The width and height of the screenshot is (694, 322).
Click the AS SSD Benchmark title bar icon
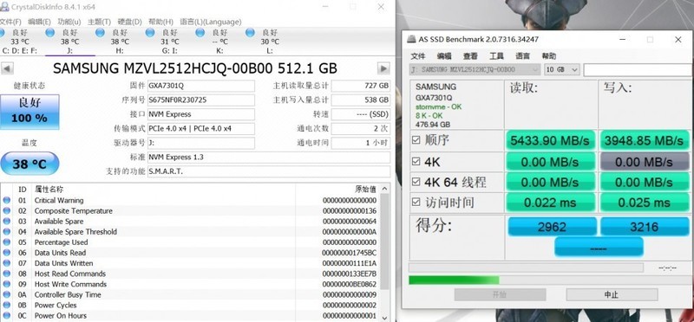[x=411, y=39]
